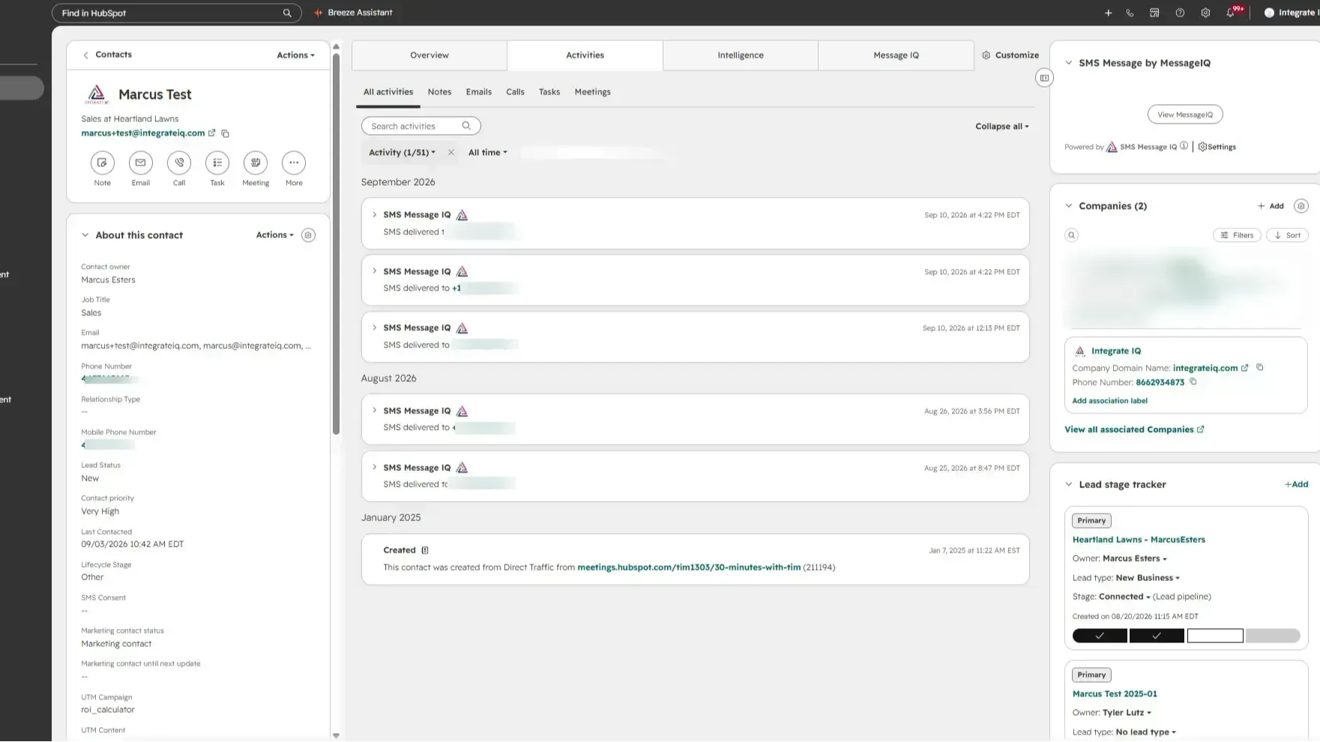Change the Marcus Esters lead owner dropdown
Screen dimensions: 1320x742
click(x=1135, y=559)
